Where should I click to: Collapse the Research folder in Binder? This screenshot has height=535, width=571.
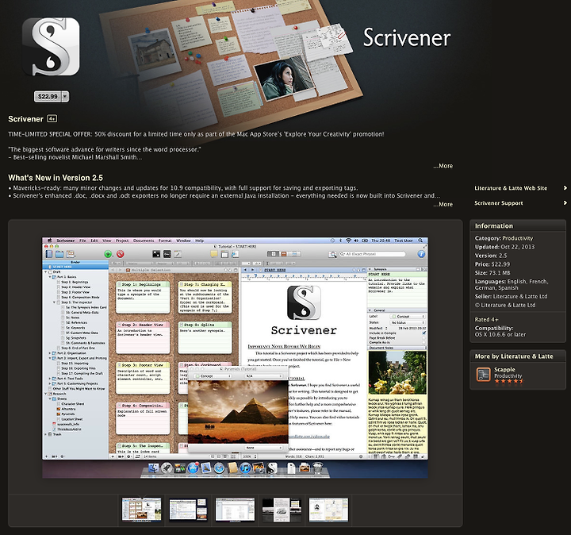(46, 394)
